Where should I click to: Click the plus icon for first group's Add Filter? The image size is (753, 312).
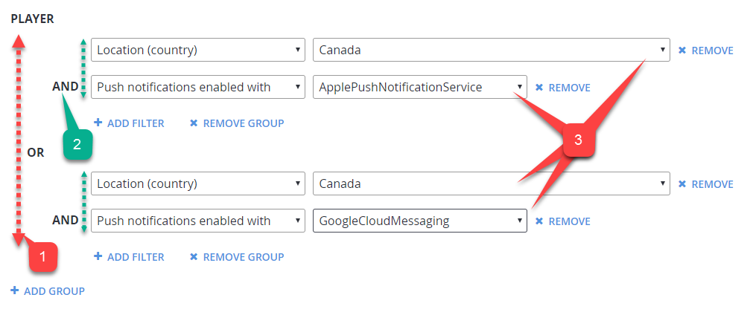point(98,123)
